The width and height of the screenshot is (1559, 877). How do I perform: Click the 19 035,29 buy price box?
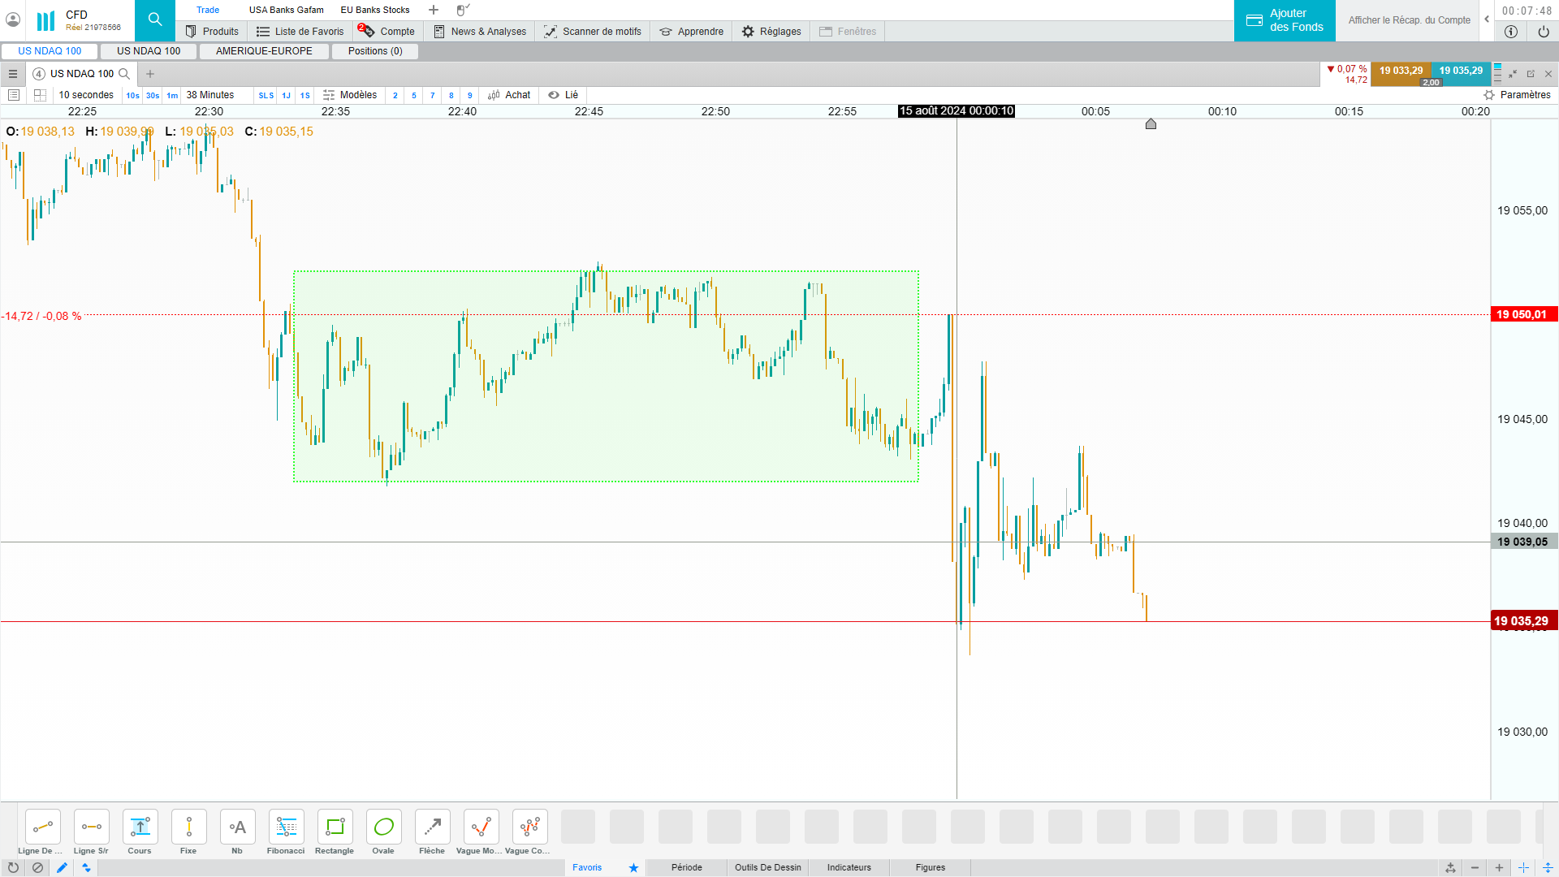click(x=1461, y=71)
